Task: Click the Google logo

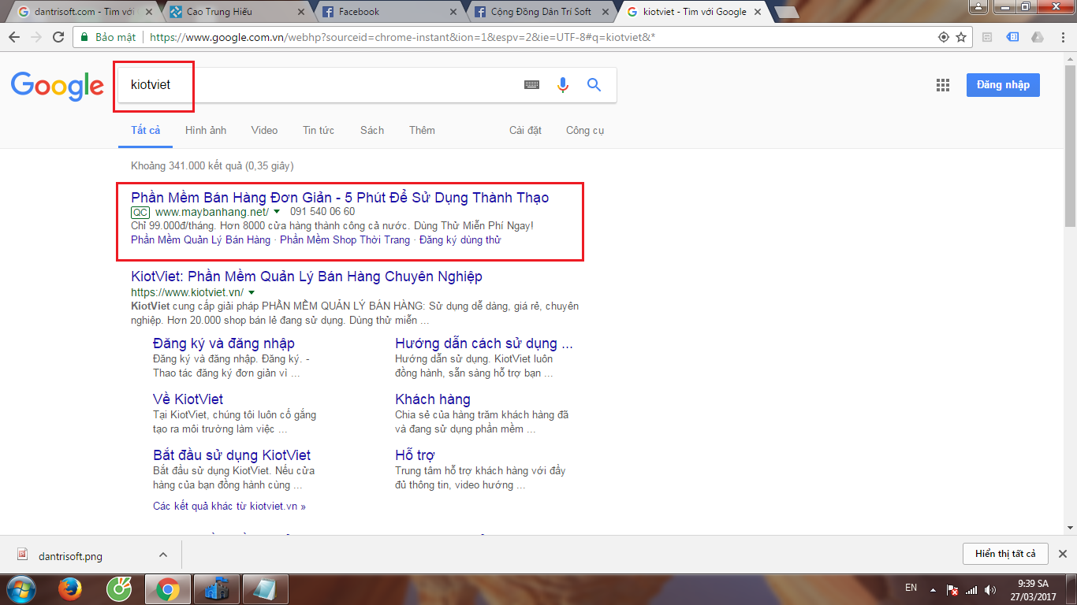Action: [x=57, y=86]
